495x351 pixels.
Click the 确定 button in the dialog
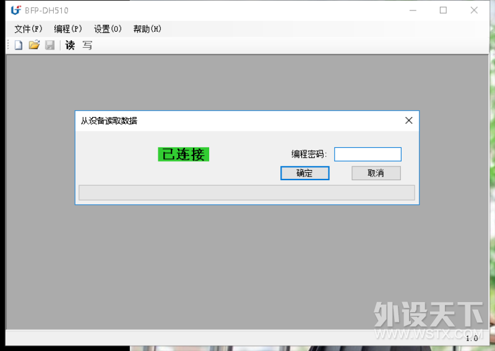click(304, 173)
